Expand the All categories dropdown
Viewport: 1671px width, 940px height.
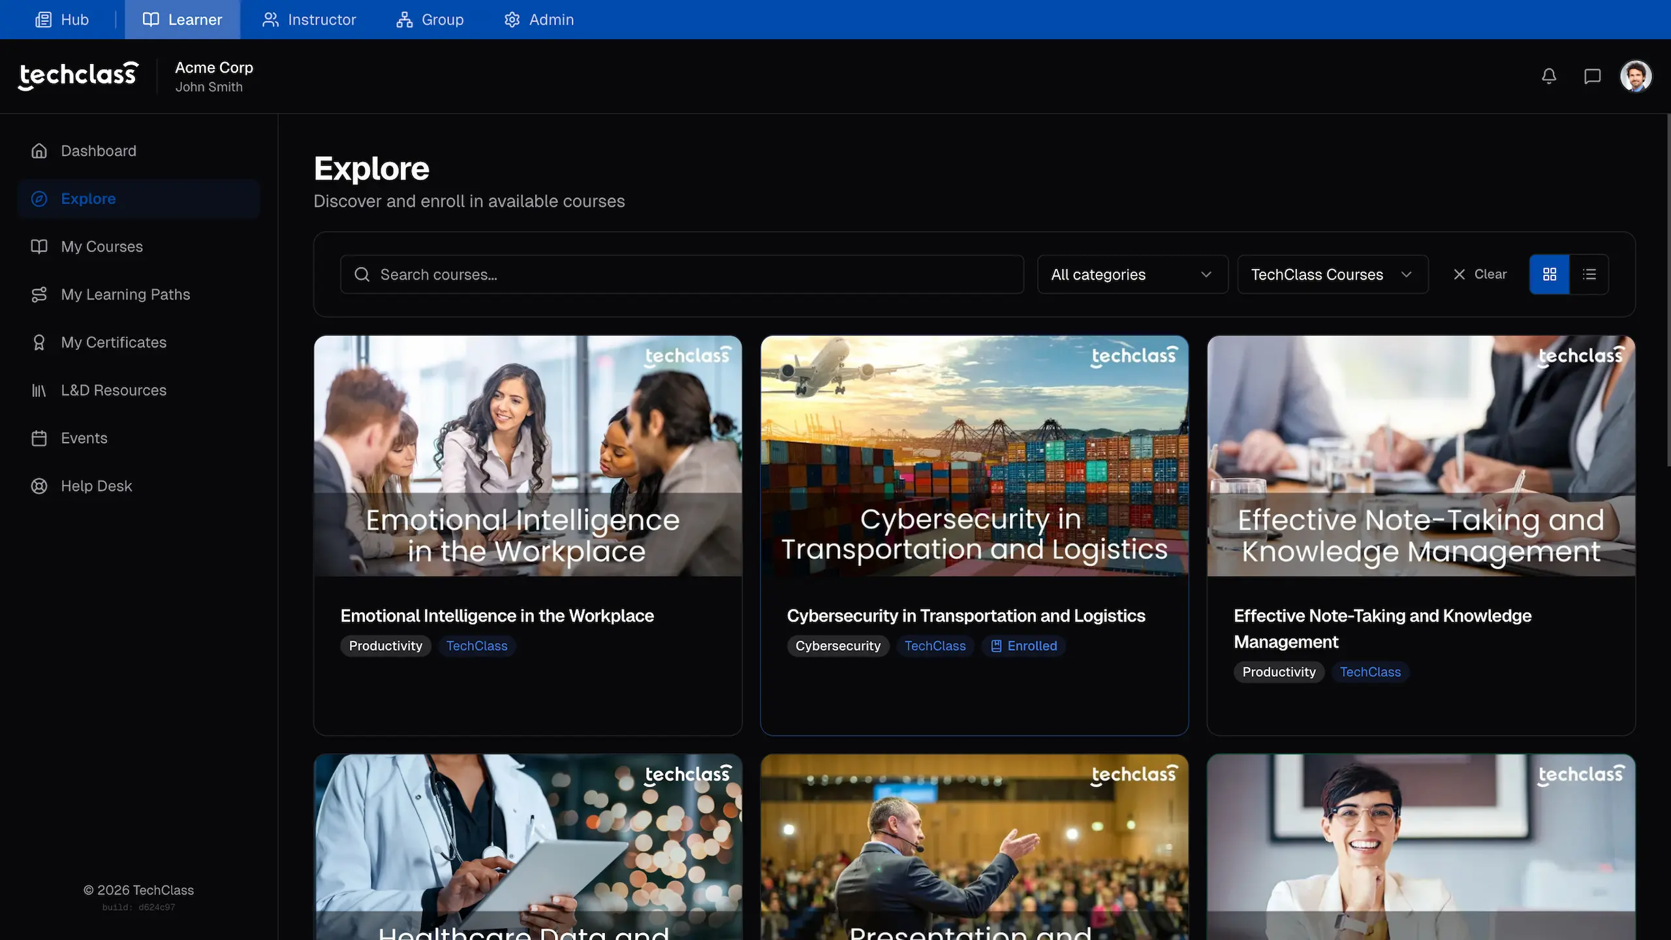[1132, 275]
